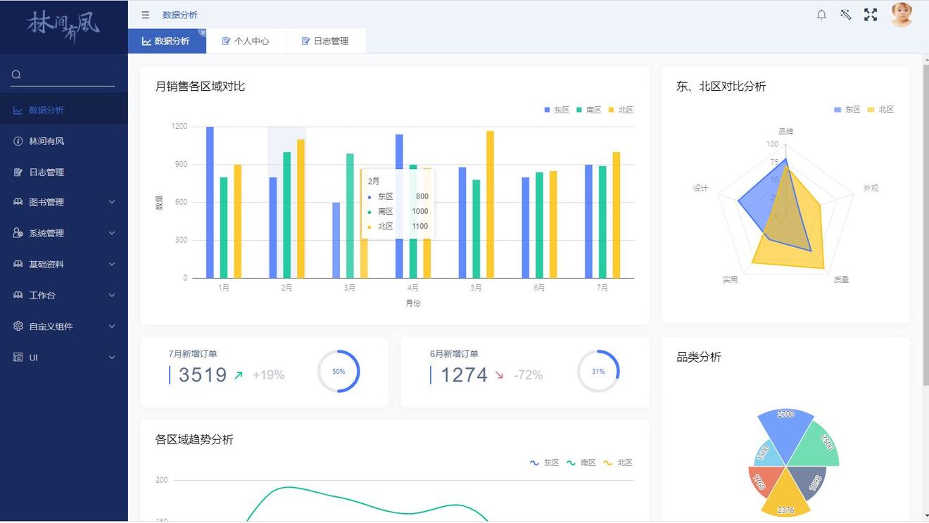This screenshot has height=523, width=929.
Task: Switch to the 日志管理 tab
Action: 325,42
